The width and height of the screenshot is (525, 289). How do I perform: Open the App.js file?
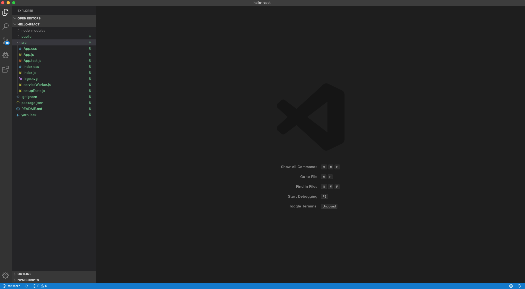click(x=54, y=54)
